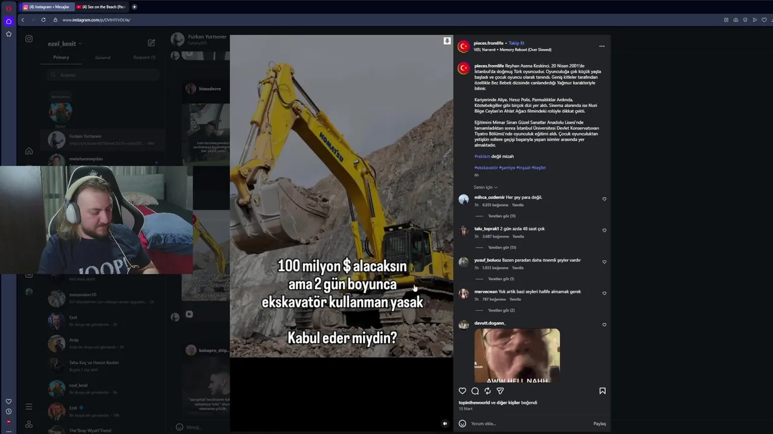Reply to mihca_ozdemir's comment via Yanıtla

point(518,205)
